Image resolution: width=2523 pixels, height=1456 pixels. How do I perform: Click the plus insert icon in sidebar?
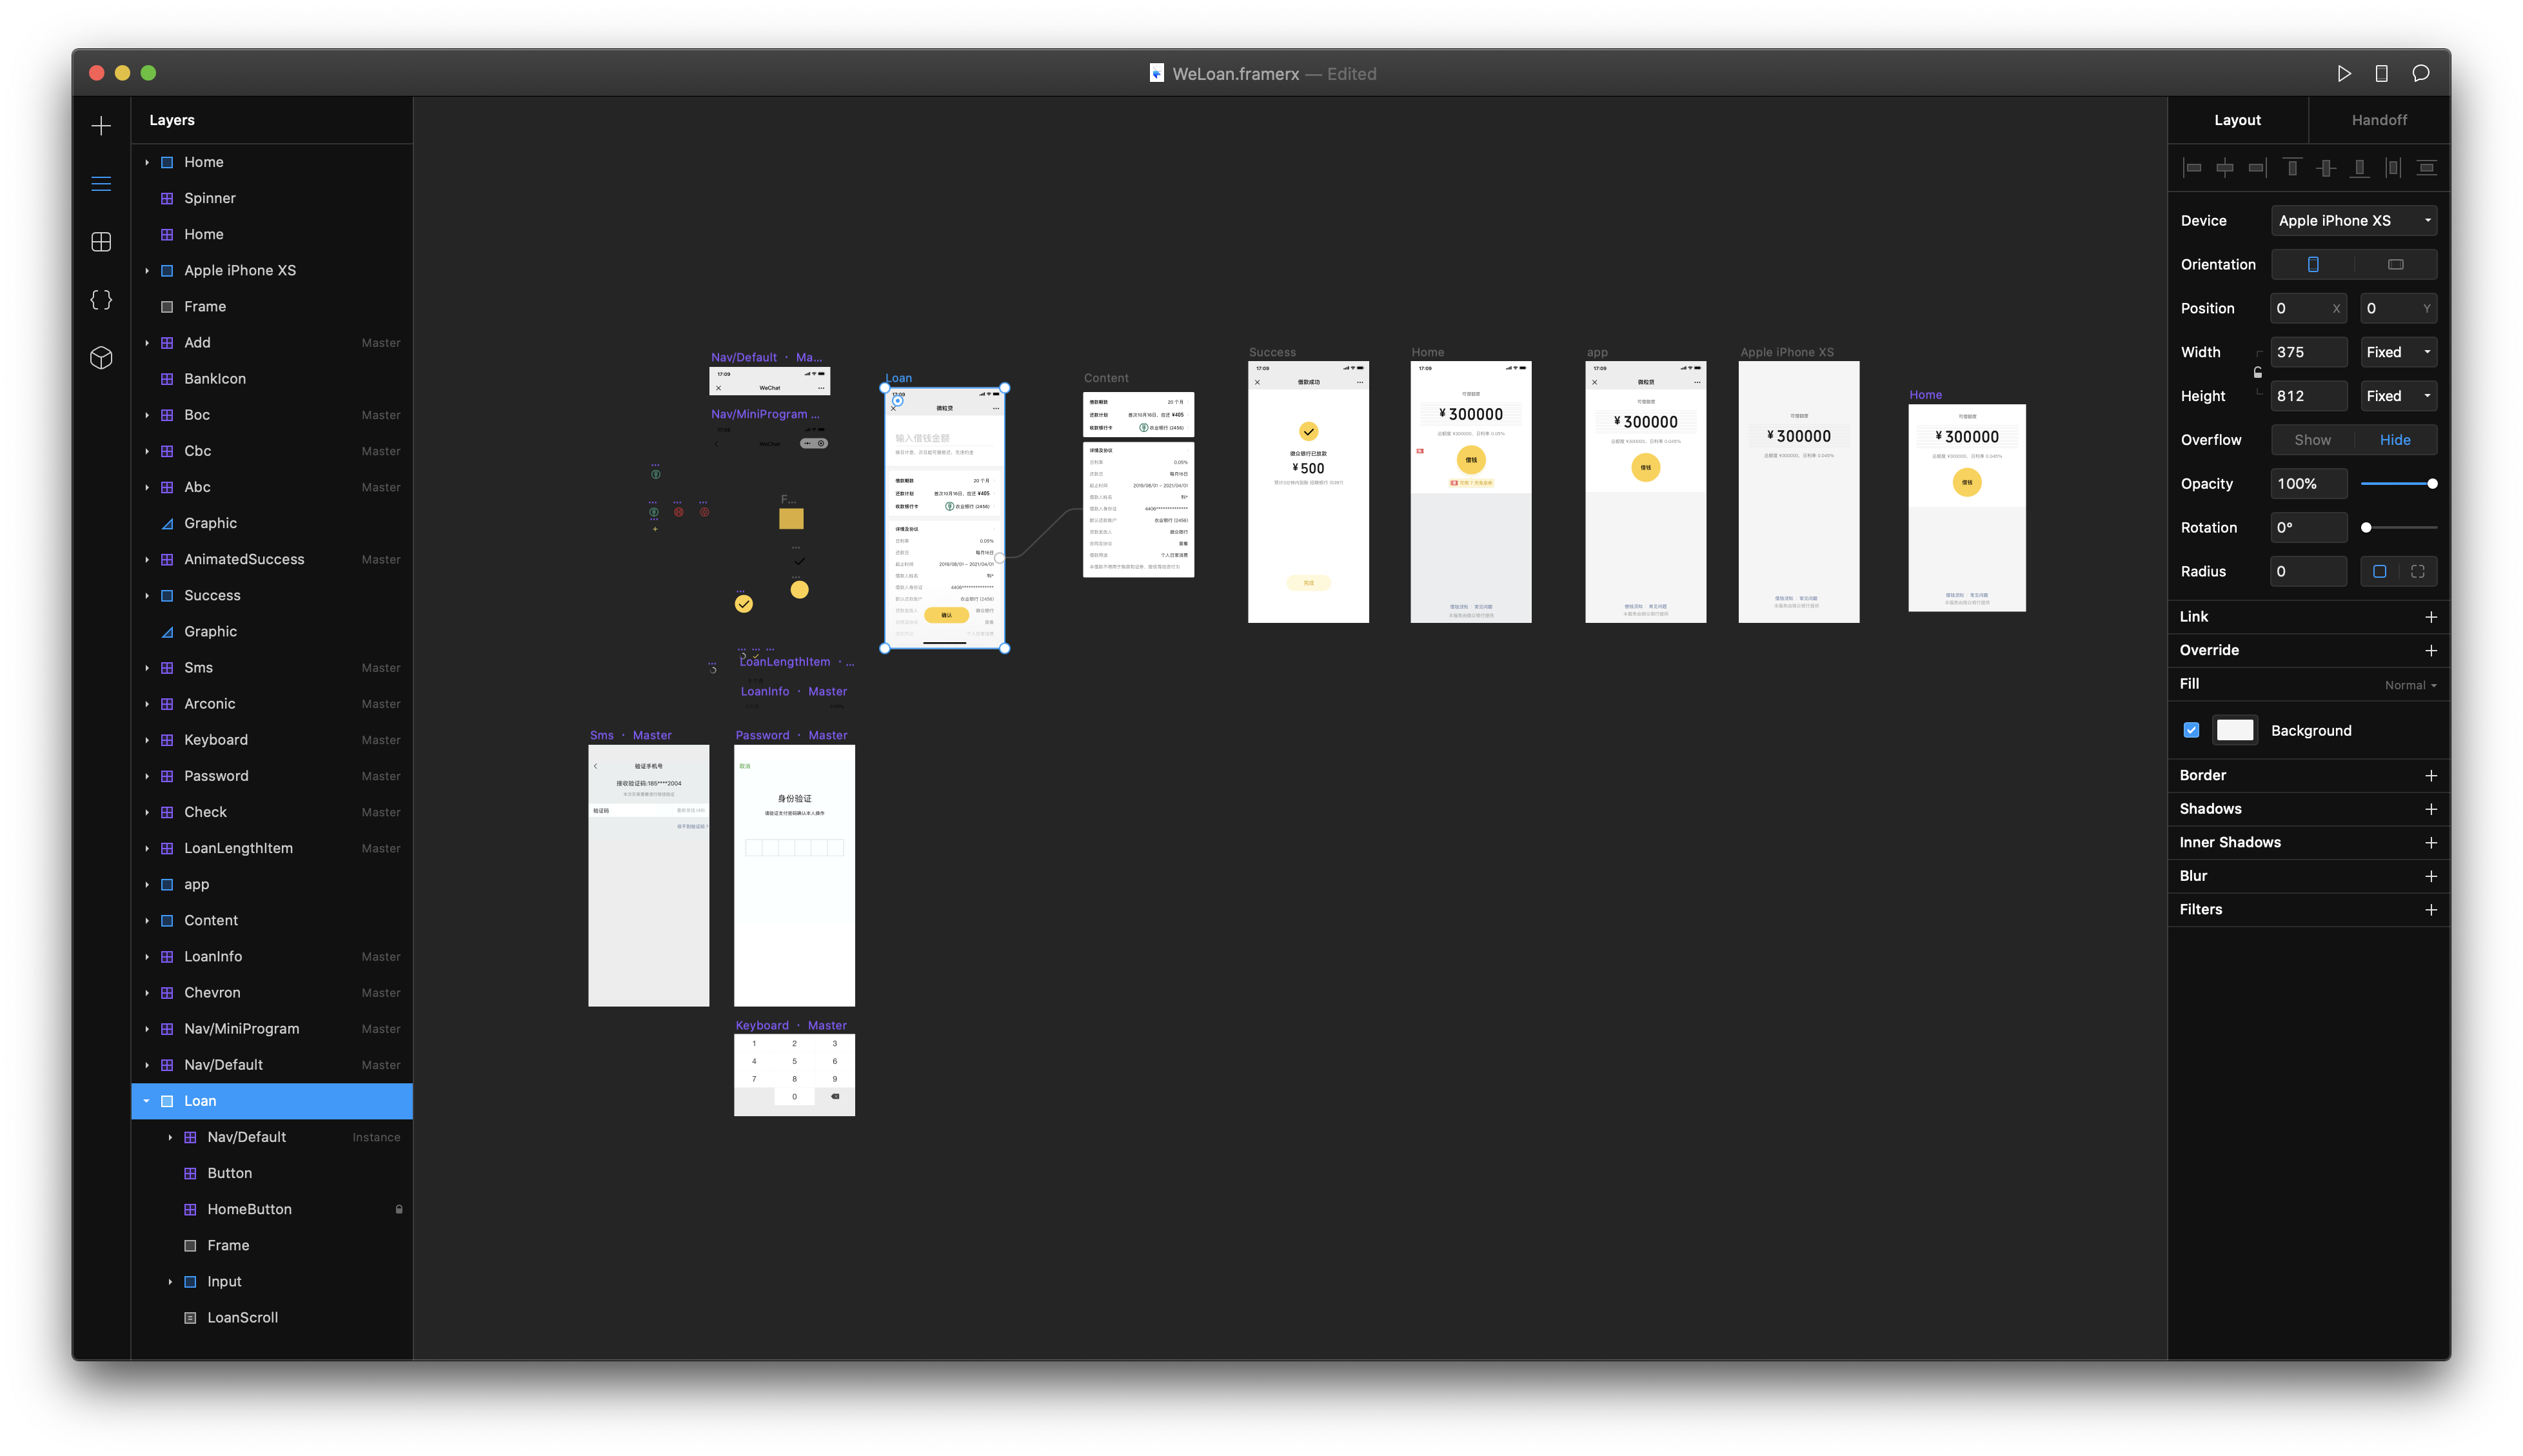[101, 126]
